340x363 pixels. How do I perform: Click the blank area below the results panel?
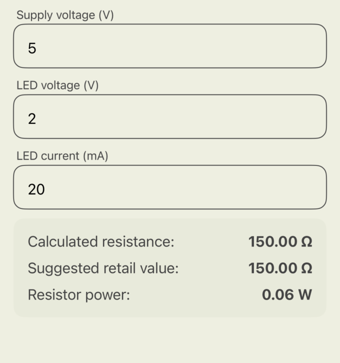point(170,341)
